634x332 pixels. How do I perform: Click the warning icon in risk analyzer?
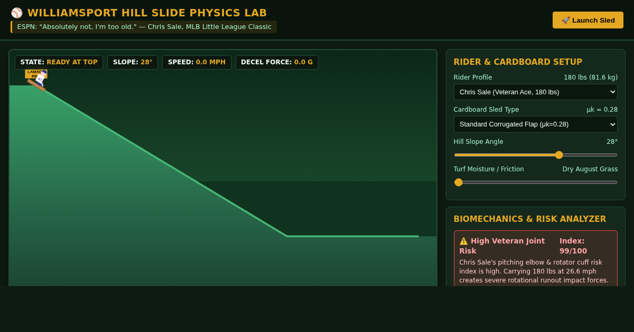pos(464,241)
